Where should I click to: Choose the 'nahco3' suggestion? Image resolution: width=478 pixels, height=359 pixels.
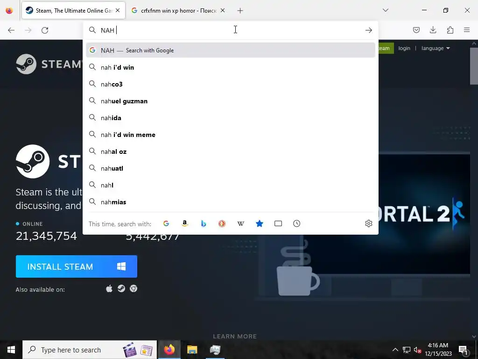231,84
